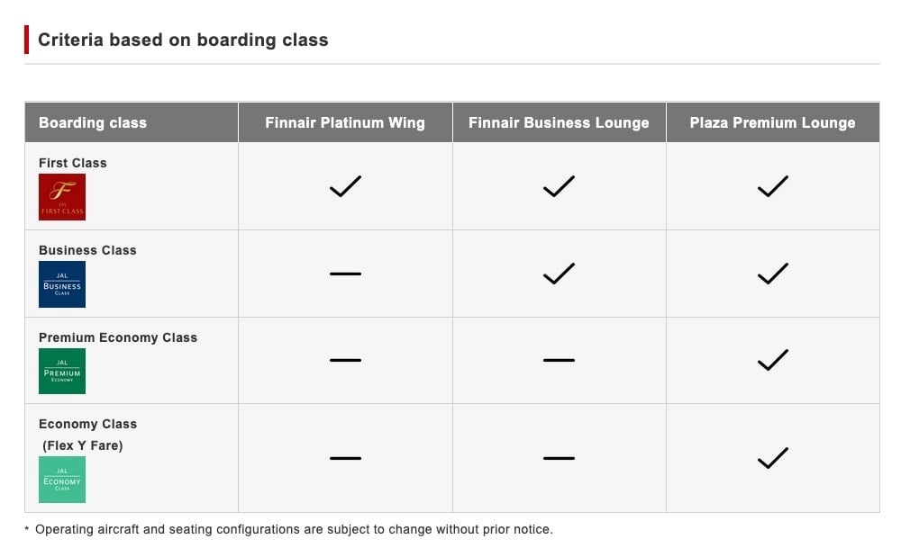Click Business Class checkmark under Finnair Business Lounge
The width and height of the screenshot is (910, 557).
coord(559,274)
